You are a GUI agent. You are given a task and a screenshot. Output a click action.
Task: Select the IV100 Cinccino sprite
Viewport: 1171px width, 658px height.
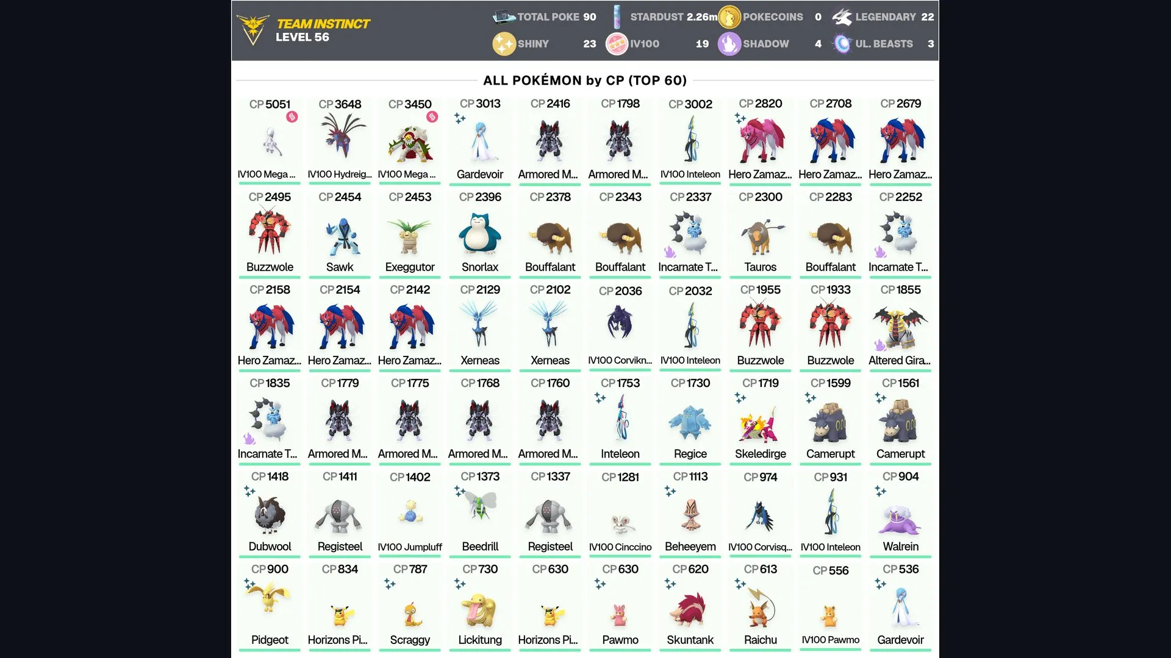(x=623, y=523)
